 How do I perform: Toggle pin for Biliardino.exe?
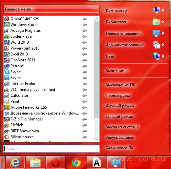point(84,137)
